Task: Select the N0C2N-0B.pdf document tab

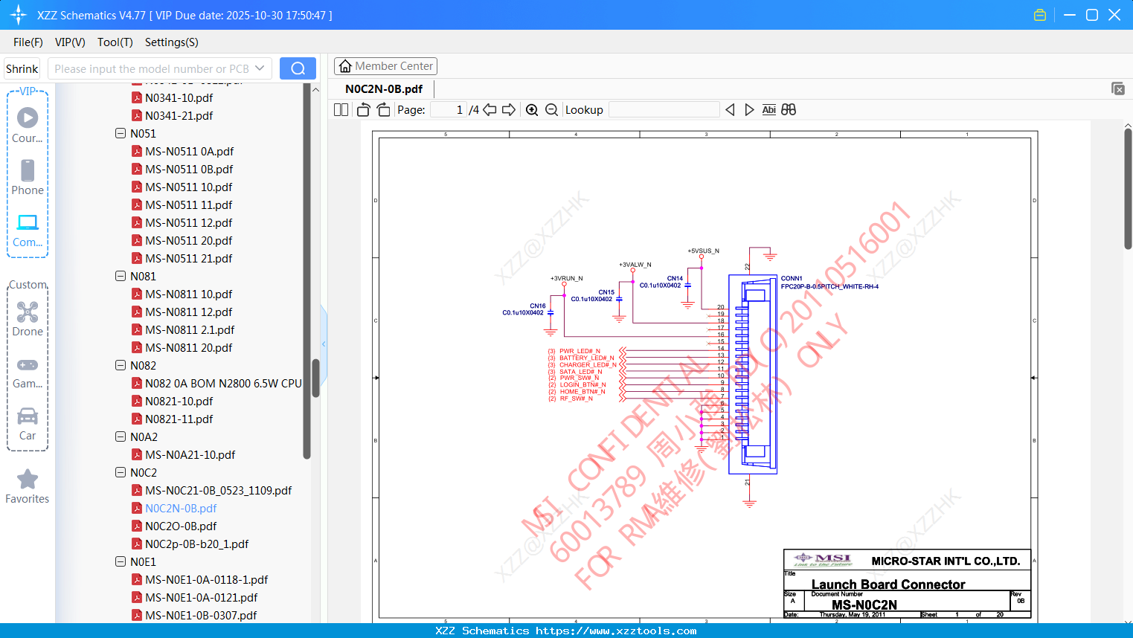Action: pos(384,89)
